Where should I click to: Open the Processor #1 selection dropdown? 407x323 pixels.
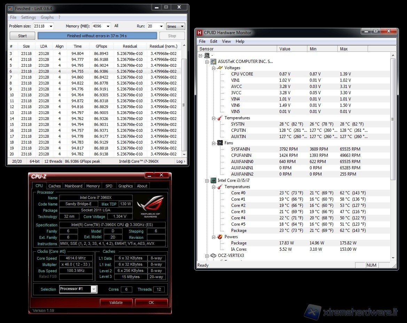(94, 289)
